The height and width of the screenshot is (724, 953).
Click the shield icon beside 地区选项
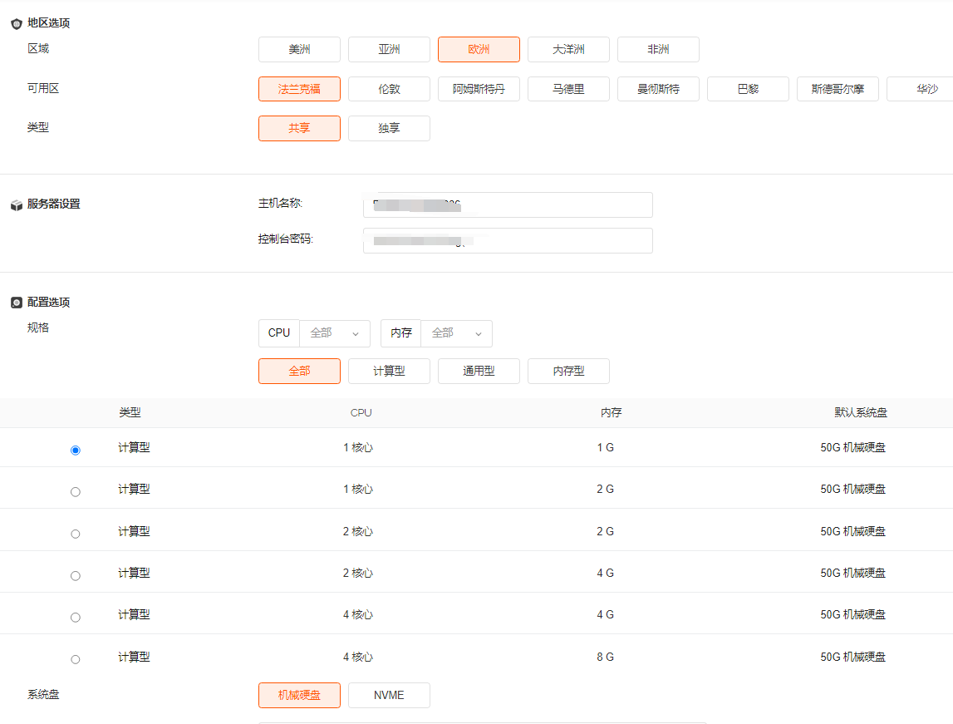pos(16,24)
